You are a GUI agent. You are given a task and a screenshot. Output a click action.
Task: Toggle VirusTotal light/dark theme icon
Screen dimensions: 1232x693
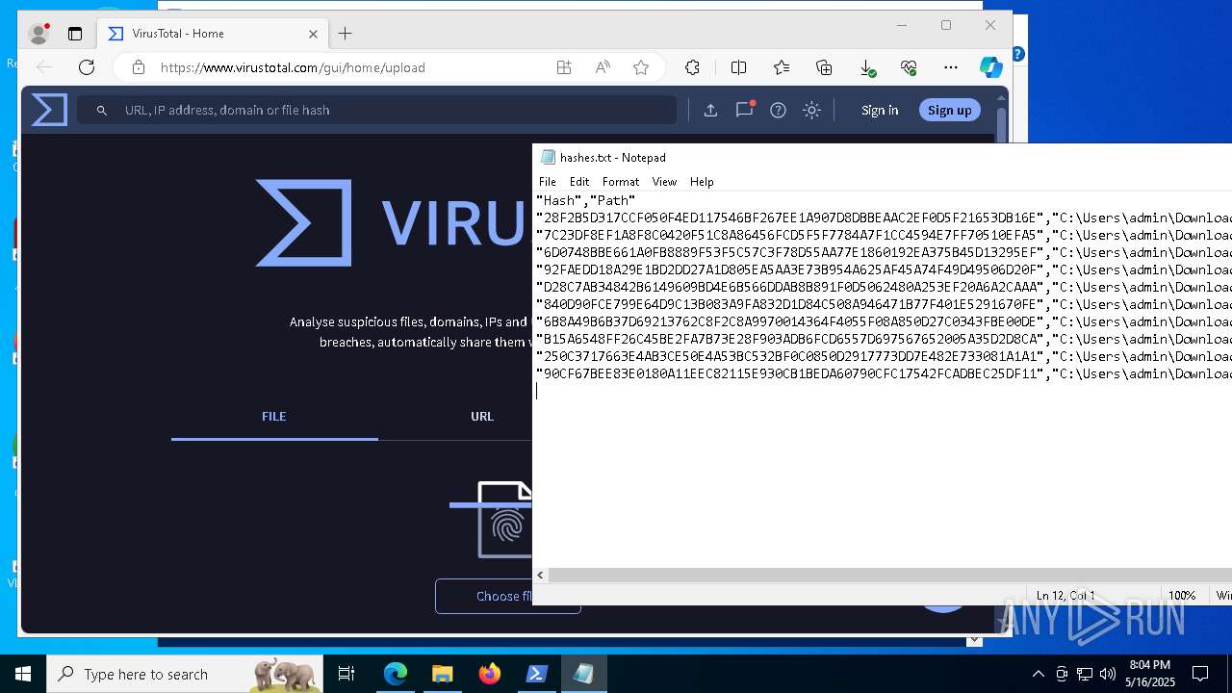811,110
